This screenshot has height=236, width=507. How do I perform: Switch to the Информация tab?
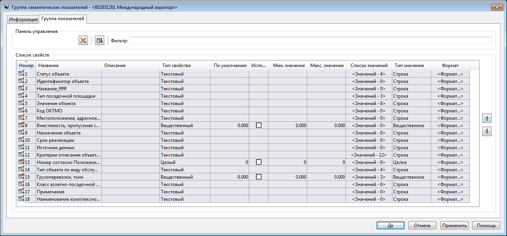(x=23, y=19)
